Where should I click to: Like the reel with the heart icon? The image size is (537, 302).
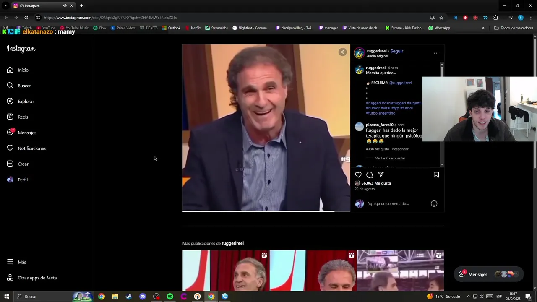click(358, 175)
